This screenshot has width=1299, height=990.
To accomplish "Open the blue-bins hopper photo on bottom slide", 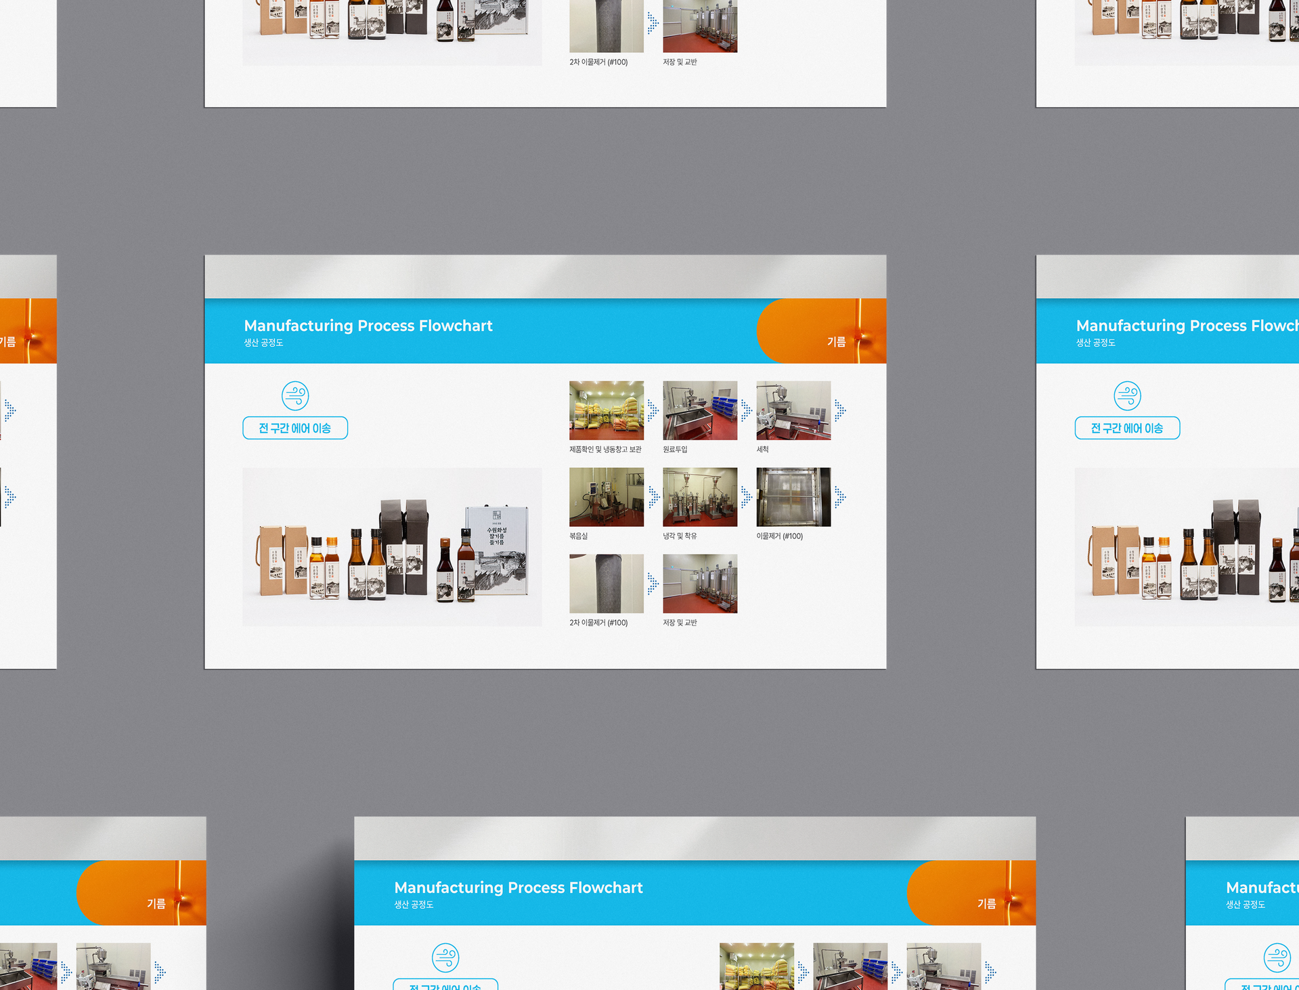I will pos(850,967).
